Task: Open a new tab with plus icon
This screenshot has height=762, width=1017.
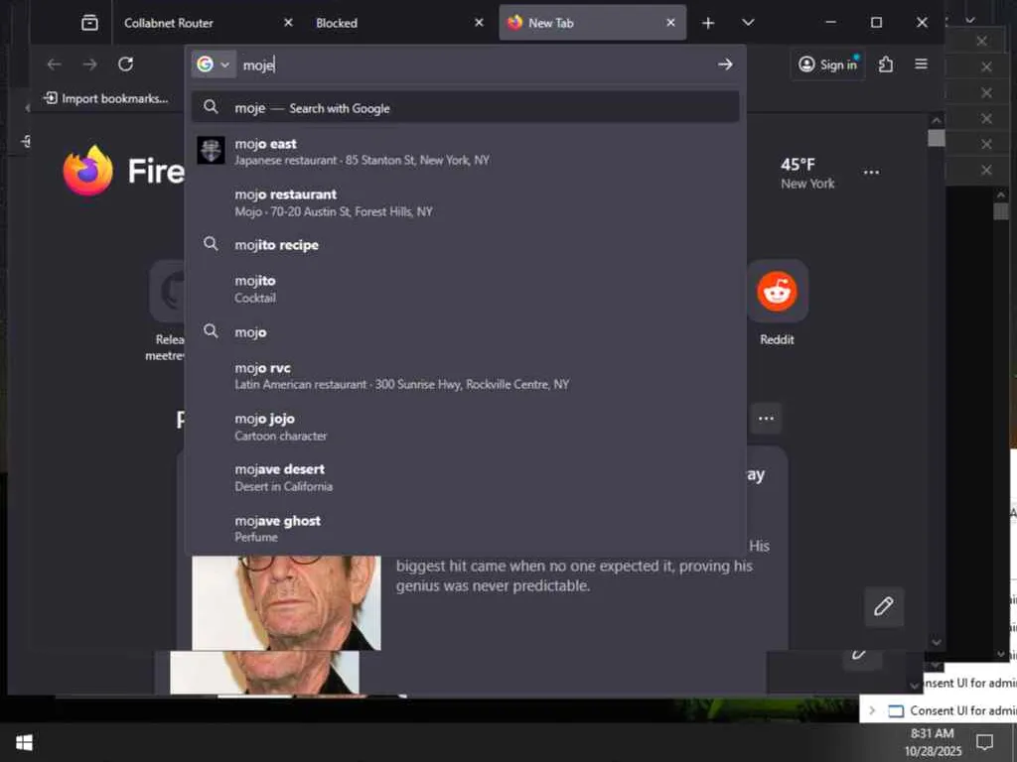Action: [x=708, y=23]
